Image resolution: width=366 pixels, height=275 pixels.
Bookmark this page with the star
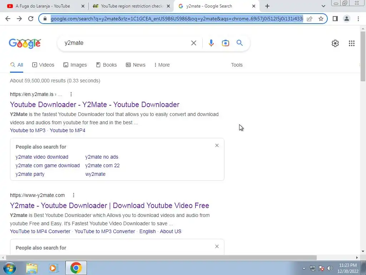coord(321,19)
